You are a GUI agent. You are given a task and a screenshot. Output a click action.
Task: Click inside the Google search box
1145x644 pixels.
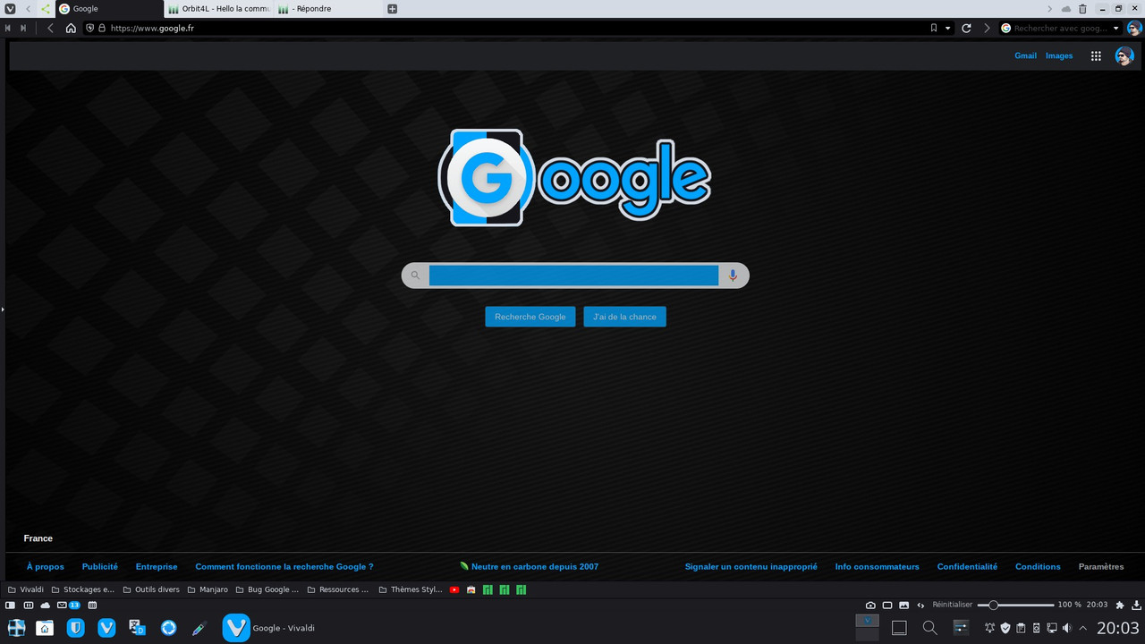pos(573,275)
